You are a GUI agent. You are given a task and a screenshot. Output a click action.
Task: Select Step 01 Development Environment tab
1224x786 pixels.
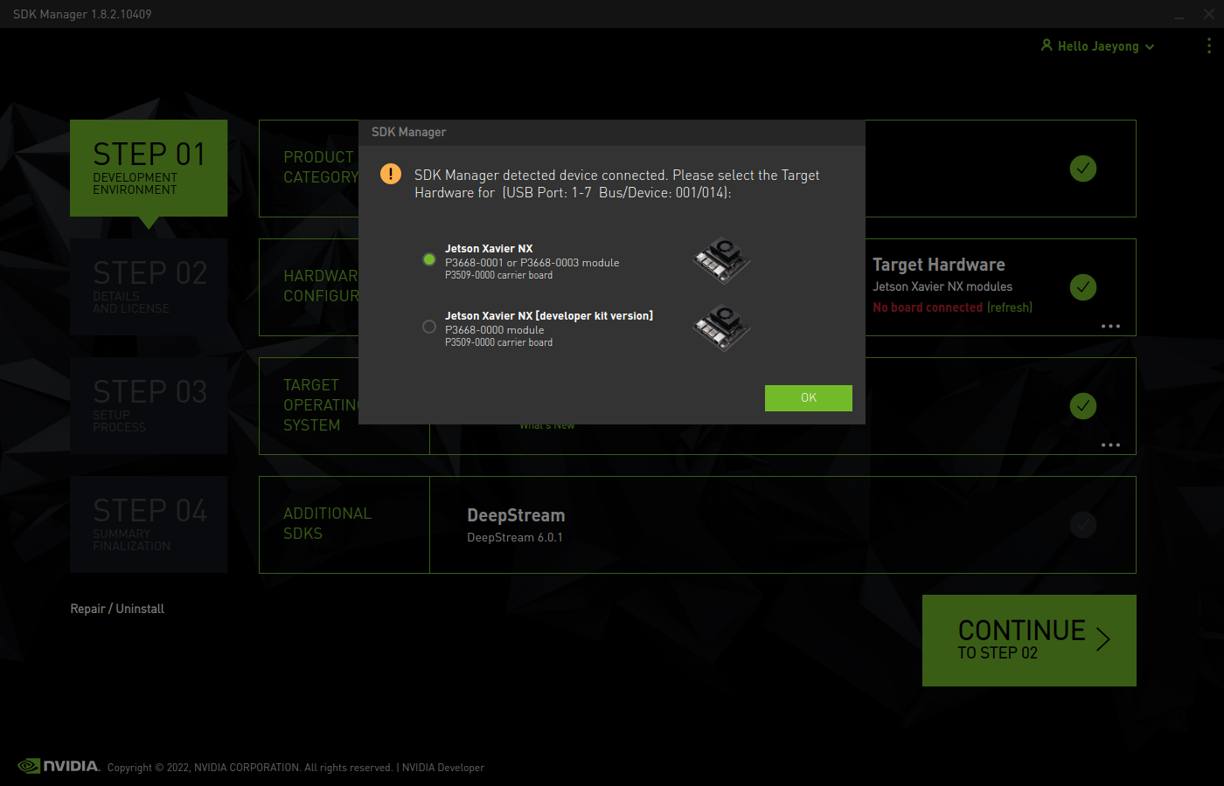149,168
